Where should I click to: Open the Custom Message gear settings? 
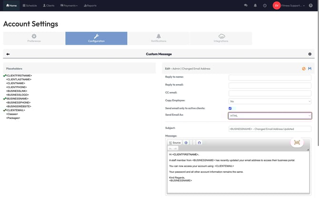tap(310, 54)
